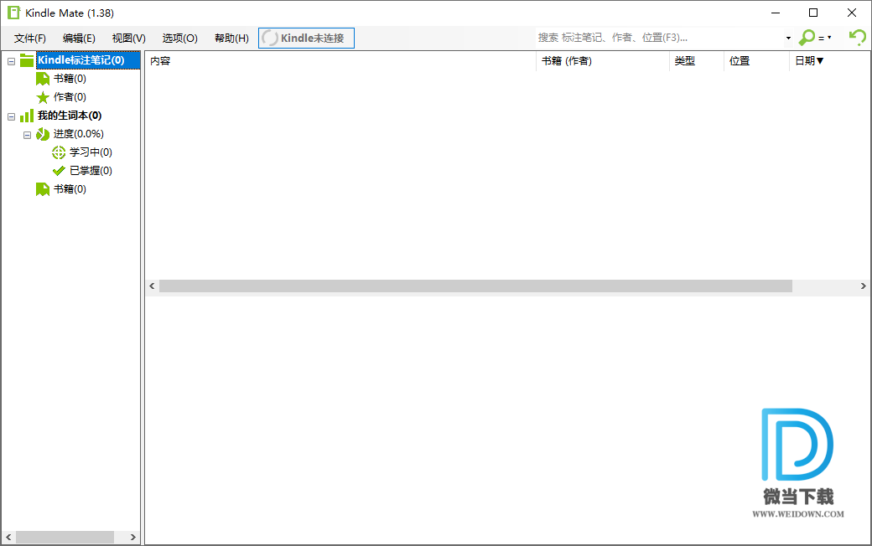Viewport: 872px width, 546px height.
Task: Click the content list scroll-right arrow
Action: point(863,286)
